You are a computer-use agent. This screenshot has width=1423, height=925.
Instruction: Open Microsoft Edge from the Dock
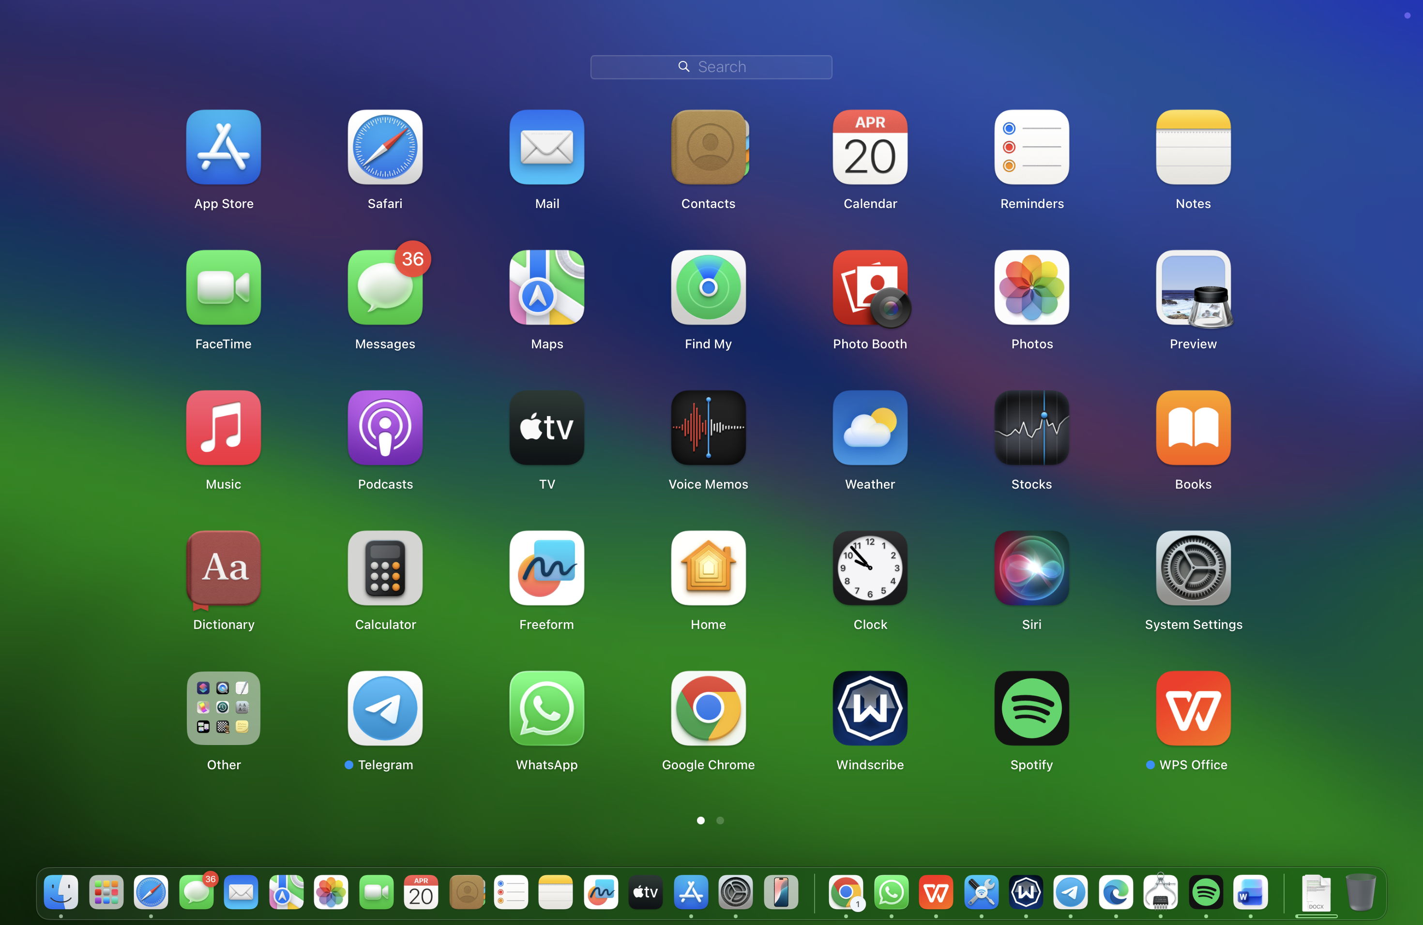point(1116,893)
